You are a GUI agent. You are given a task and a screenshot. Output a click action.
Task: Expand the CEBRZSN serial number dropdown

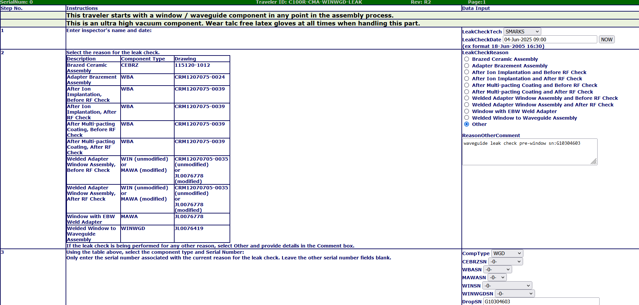coord(506,261)
